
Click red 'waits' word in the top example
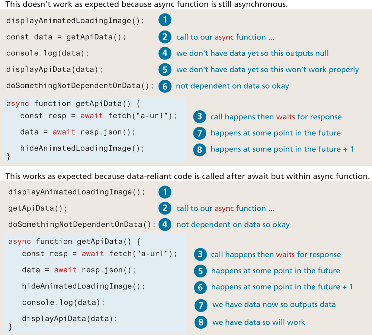click(285, 117)
